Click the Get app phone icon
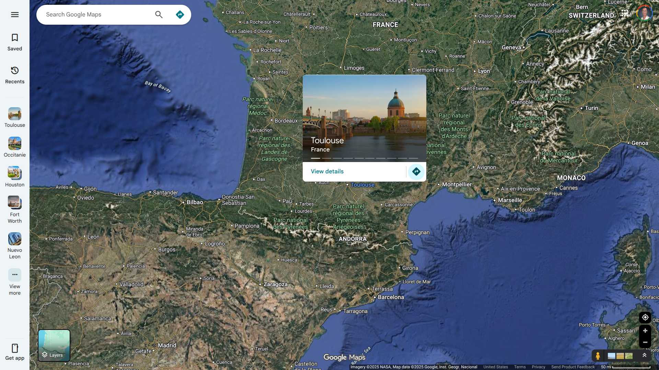 click(x=14, y=351)
